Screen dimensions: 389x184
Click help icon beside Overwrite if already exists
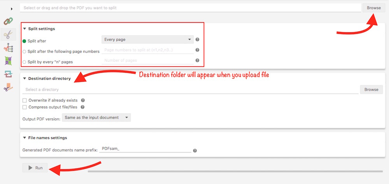[x=83, y=100]
